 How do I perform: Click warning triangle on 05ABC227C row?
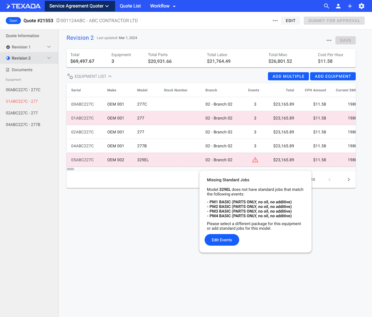click(x=255, y=160)
